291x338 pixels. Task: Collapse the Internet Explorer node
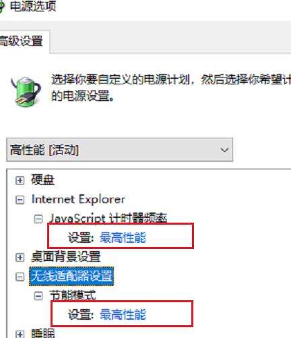(20, 200)
